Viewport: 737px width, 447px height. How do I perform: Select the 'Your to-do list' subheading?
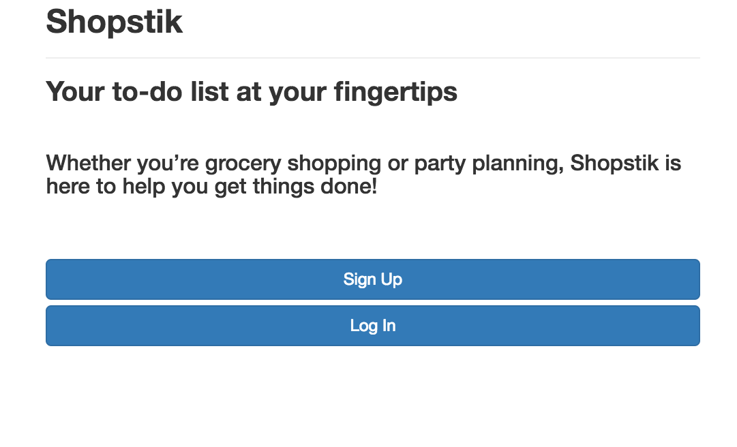[251, 92]
